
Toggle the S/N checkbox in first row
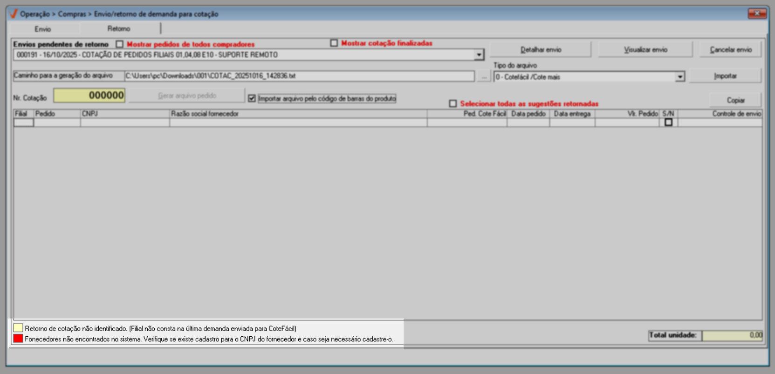tap(668, 122)
